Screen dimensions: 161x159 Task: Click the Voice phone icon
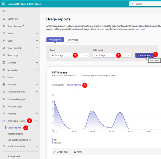click(4, 77)
